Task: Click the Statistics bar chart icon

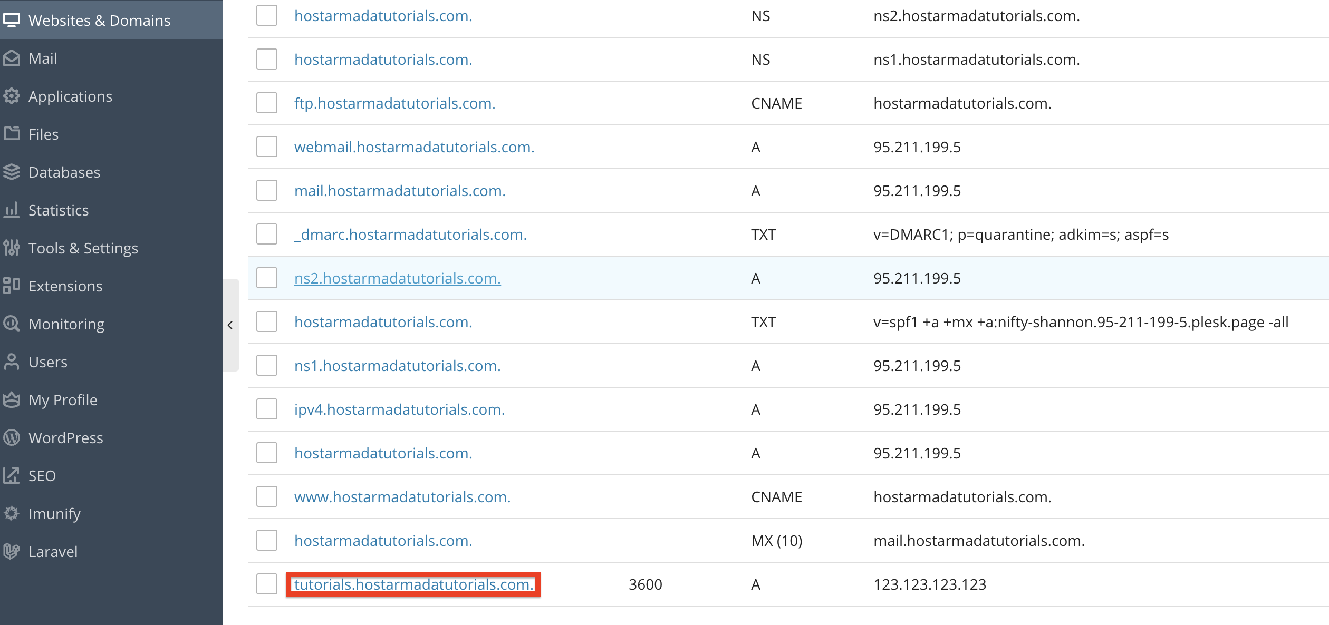Action: [12, 210]
